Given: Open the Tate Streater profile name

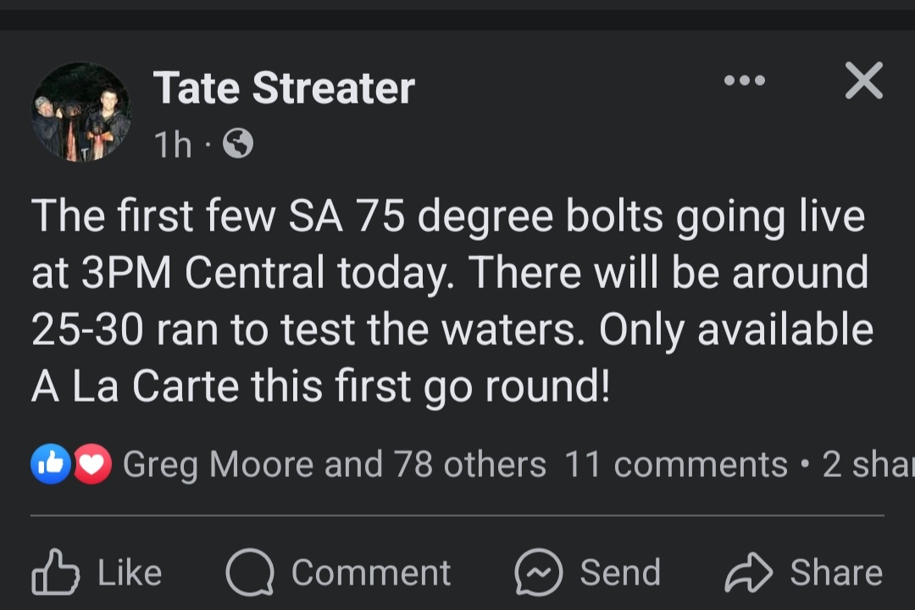Looking at the screenshot, I should pyautogui.click(x=284, y=88).
